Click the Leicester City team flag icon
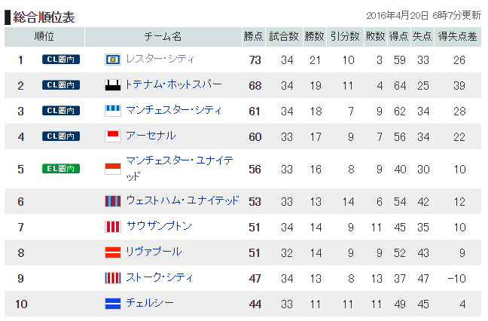488x321 pixels. click(x=113, y=60)
